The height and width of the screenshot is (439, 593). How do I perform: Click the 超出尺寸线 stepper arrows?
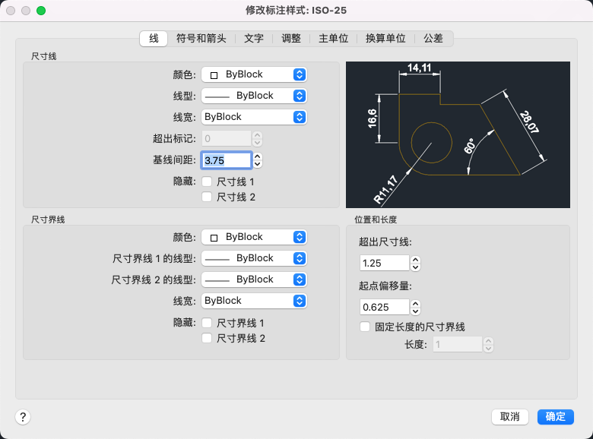415,263
